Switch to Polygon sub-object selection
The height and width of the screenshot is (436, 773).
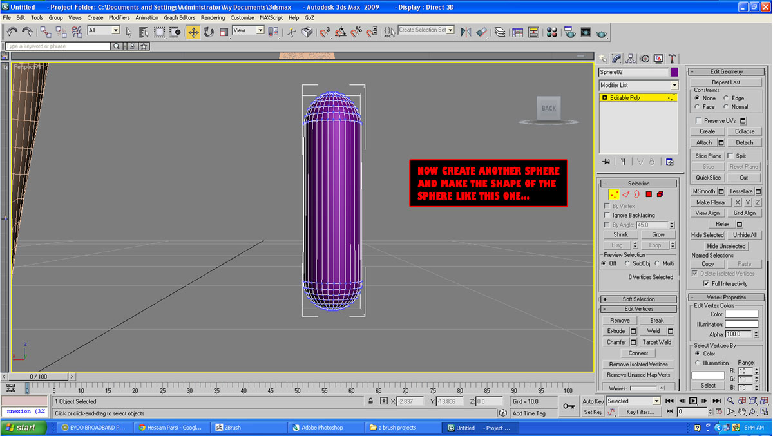[x=649, y=194]
